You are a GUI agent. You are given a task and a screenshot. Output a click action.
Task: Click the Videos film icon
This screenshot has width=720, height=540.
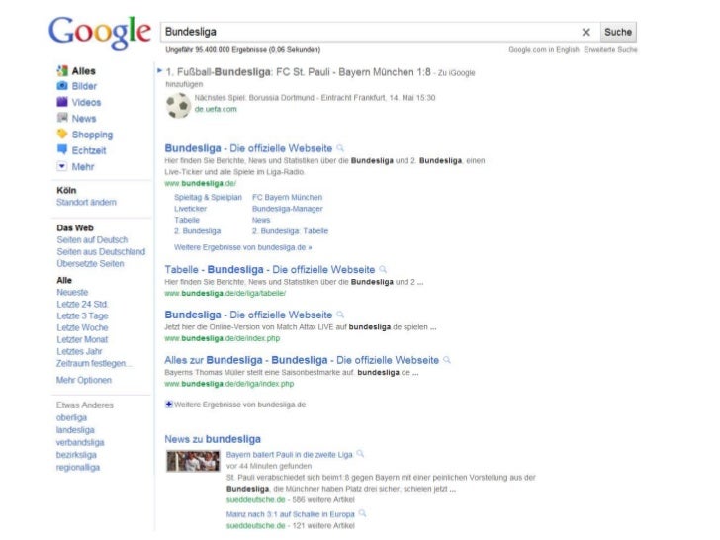[x=62, y=102]
